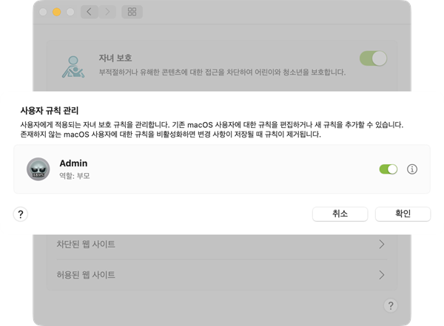Open the grid view of all panes
This screenshot has width=444, height=326.
[132, 12]
